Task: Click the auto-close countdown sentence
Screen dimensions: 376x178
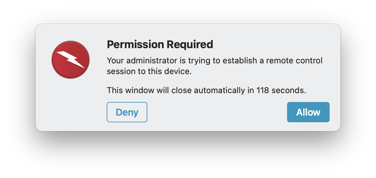Action: point(206,91)
